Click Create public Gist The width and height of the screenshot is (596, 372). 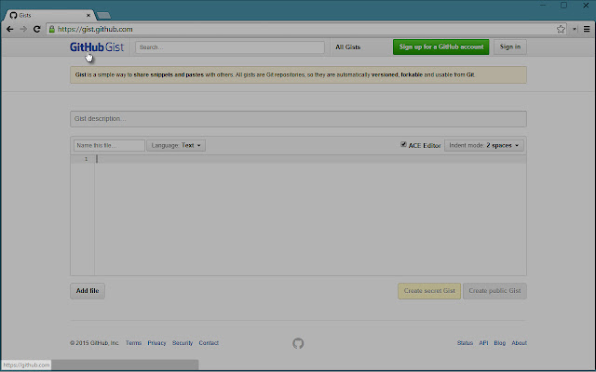(x=494, y=291)
